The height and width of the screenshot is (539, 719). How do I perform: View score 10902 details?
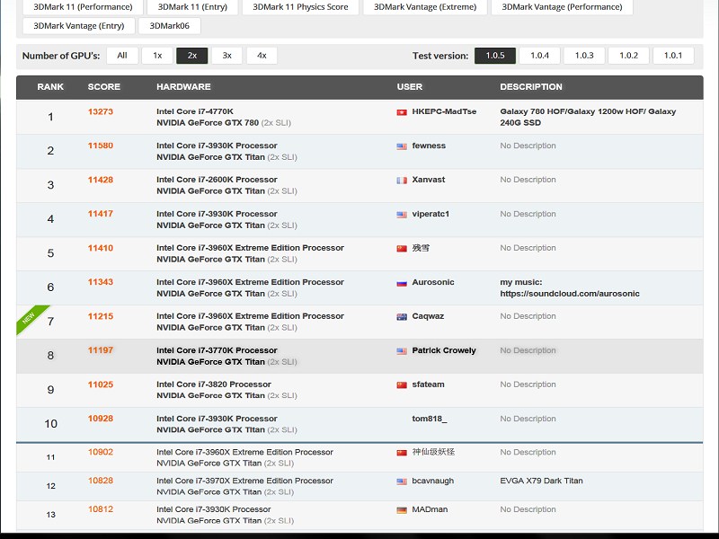pyautogui.click(x=101, y=452)
